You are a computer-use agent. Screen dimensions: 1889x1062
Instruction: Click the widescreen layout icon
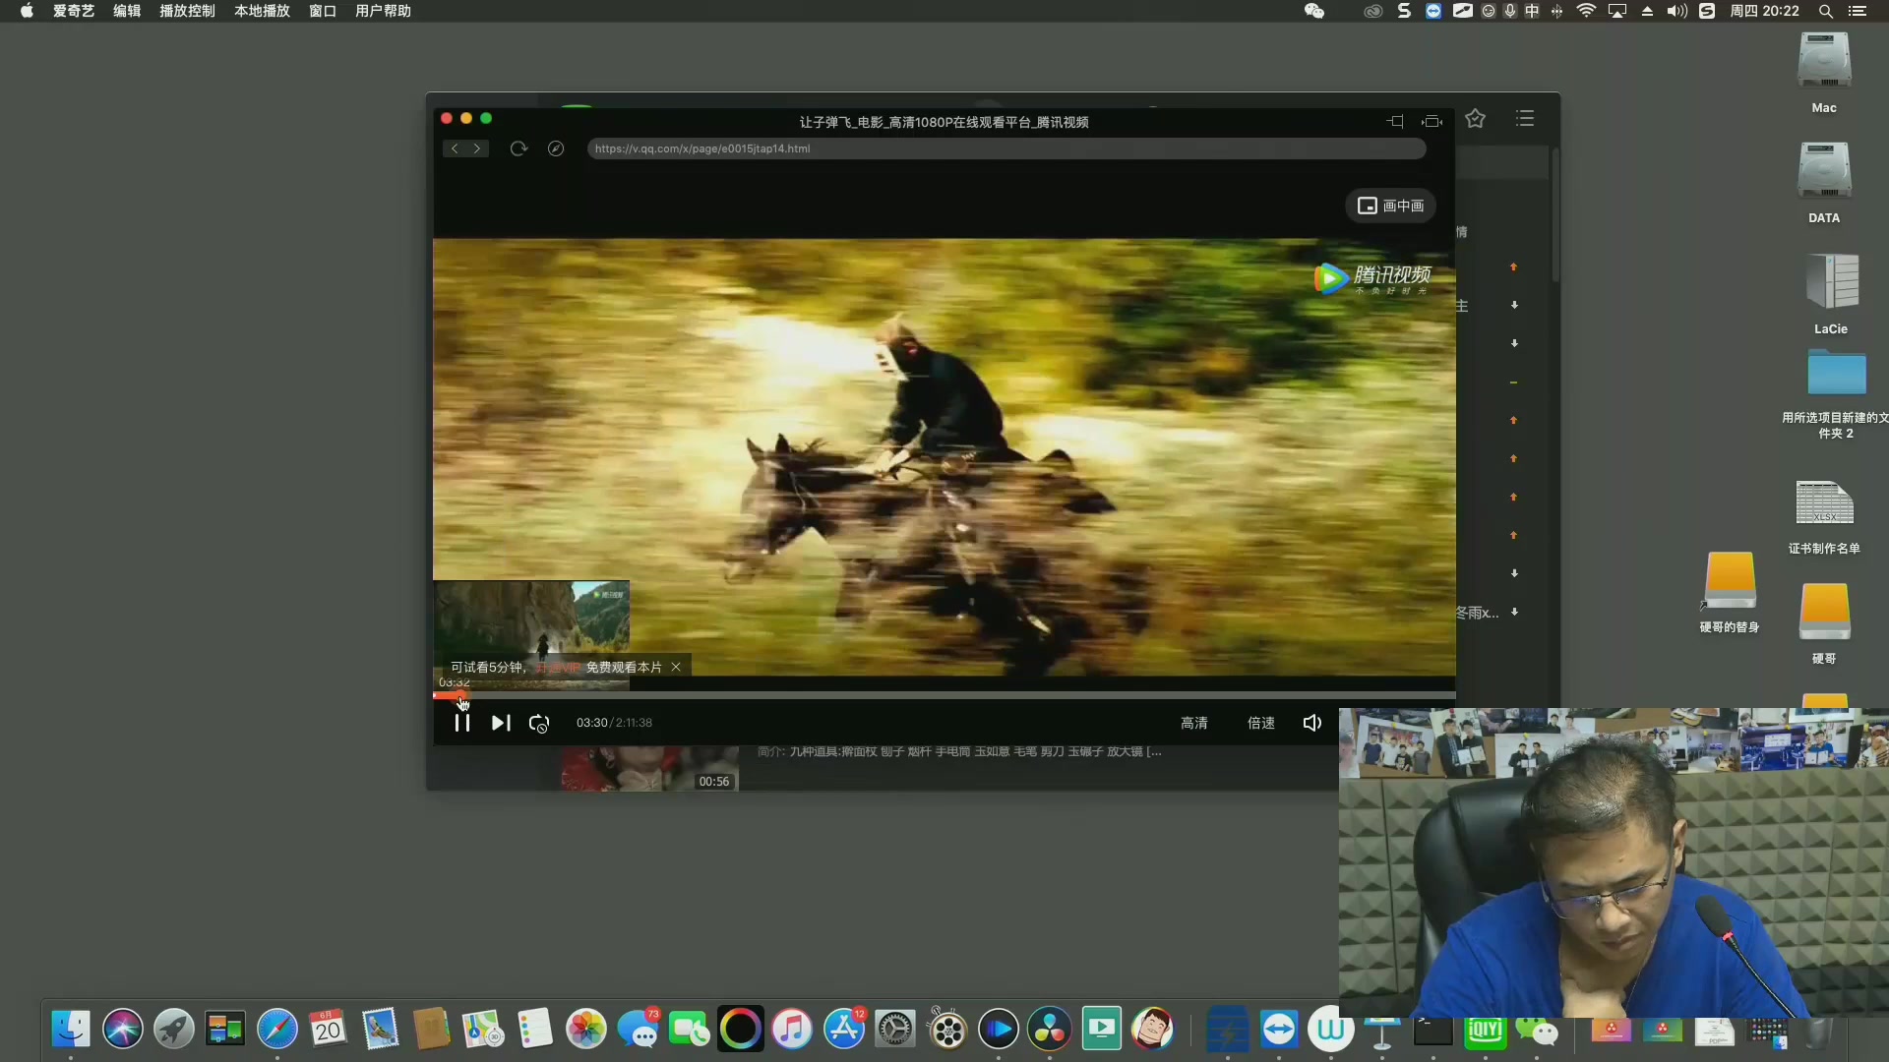point(1432,121)
